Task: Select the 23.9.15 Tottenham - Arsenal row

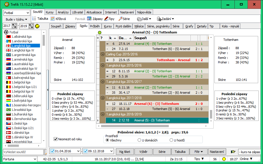Action: 157,60
